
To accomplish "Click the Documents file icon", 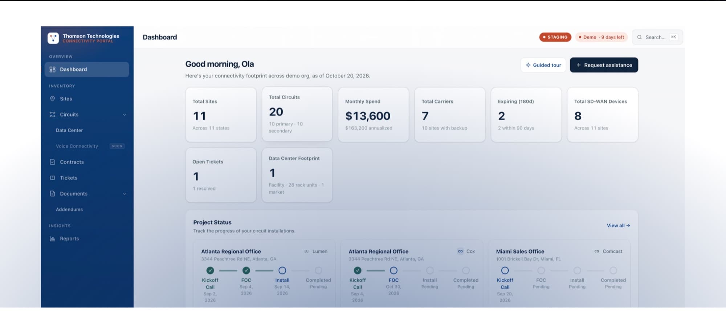I will point(52,194).
